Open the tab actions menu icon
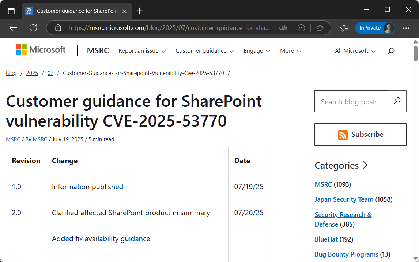 coord(11,11)
